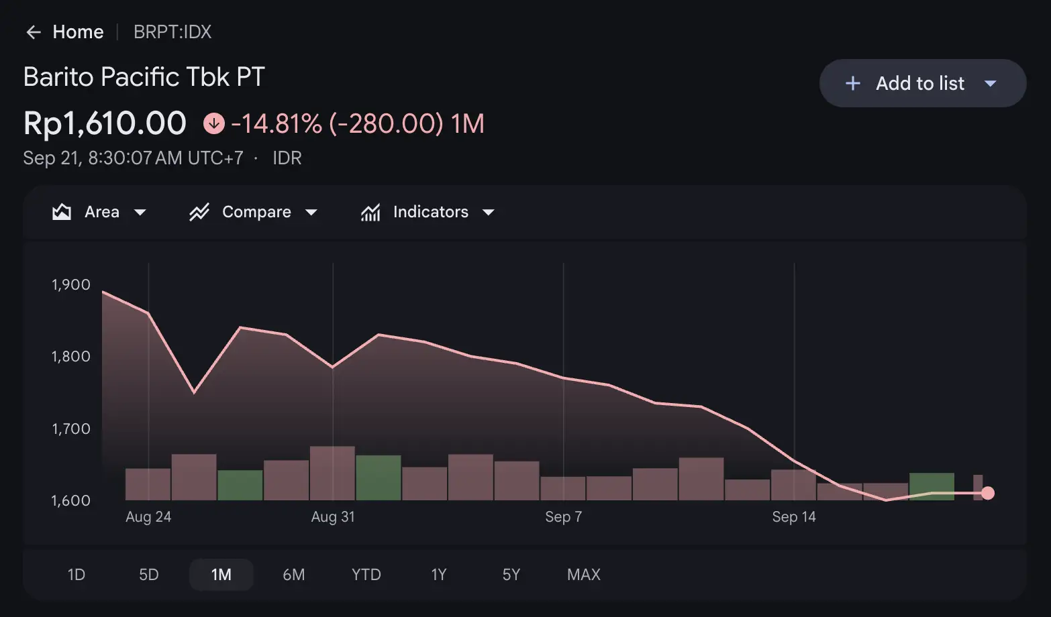Click the Sep 14 date axis label
This screenshot has width=1051, height=617.
[x=794, y=517]
